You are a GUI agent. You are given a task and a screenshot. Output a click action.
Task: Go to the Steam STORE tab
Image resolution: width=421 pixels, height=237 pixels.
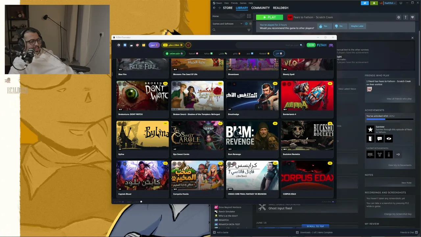coord(228,8)
